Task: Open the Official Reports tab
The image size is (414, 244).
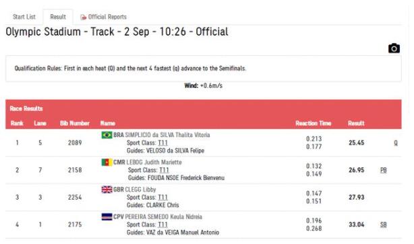Action: point(104,17)
